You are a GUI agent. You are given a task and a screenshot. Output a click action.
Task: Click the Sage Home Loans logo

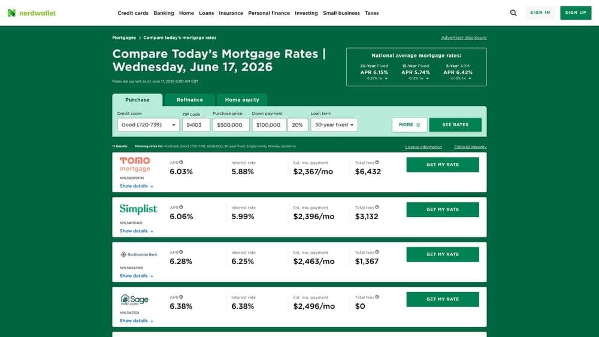coord(134,300)
